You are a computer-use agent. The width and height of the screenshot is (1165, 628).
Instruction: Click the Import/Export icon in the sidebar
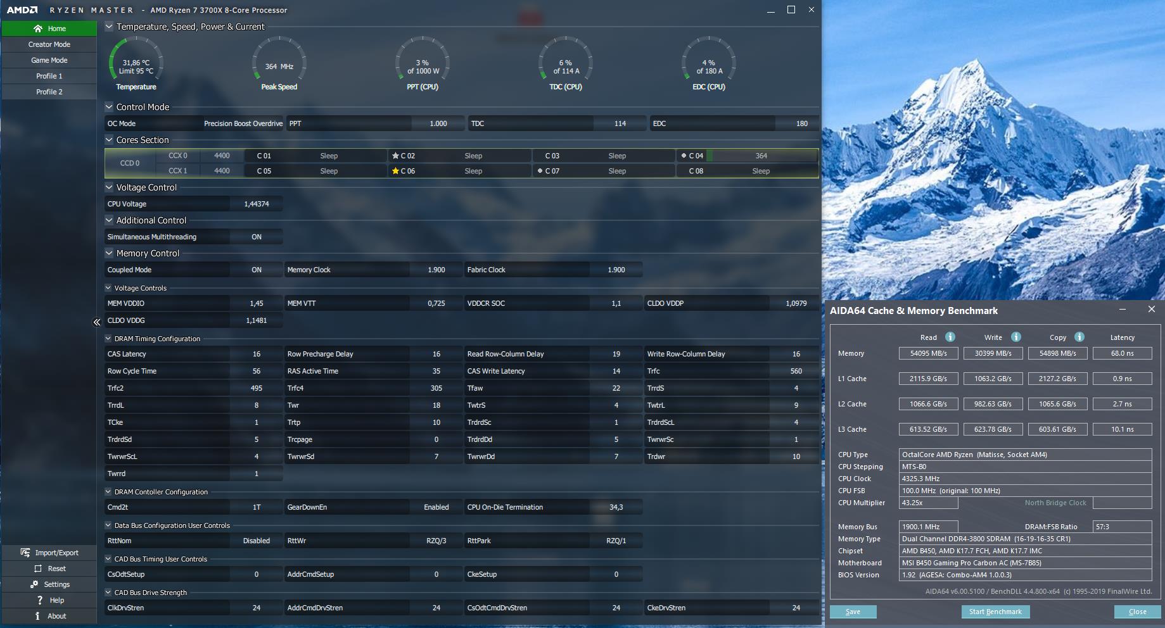(x=25, y=553)
